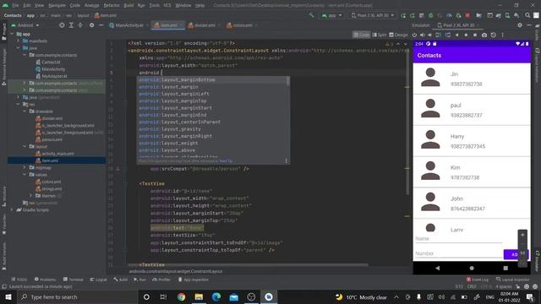Switch editor to Design view
The image size is (541, 304).
(x=398, y=35)
